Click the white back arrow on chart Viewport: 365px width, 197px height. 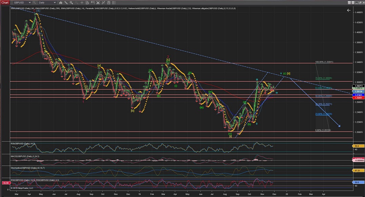coord(349,10)
